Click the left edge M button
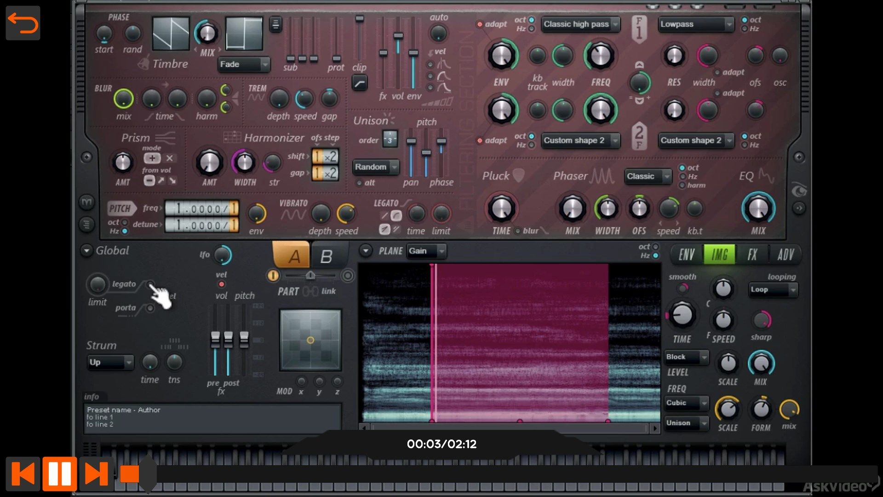The width and height of the screenshot is (883, 497). (86, 202)
